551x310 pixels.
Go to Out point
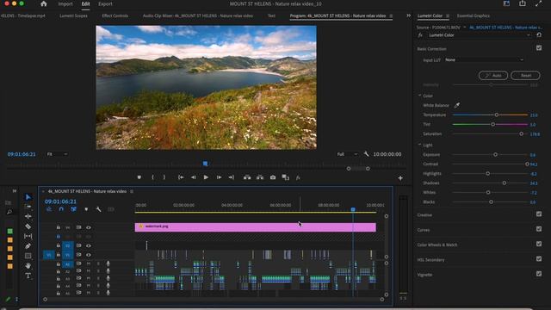[232, 177]
